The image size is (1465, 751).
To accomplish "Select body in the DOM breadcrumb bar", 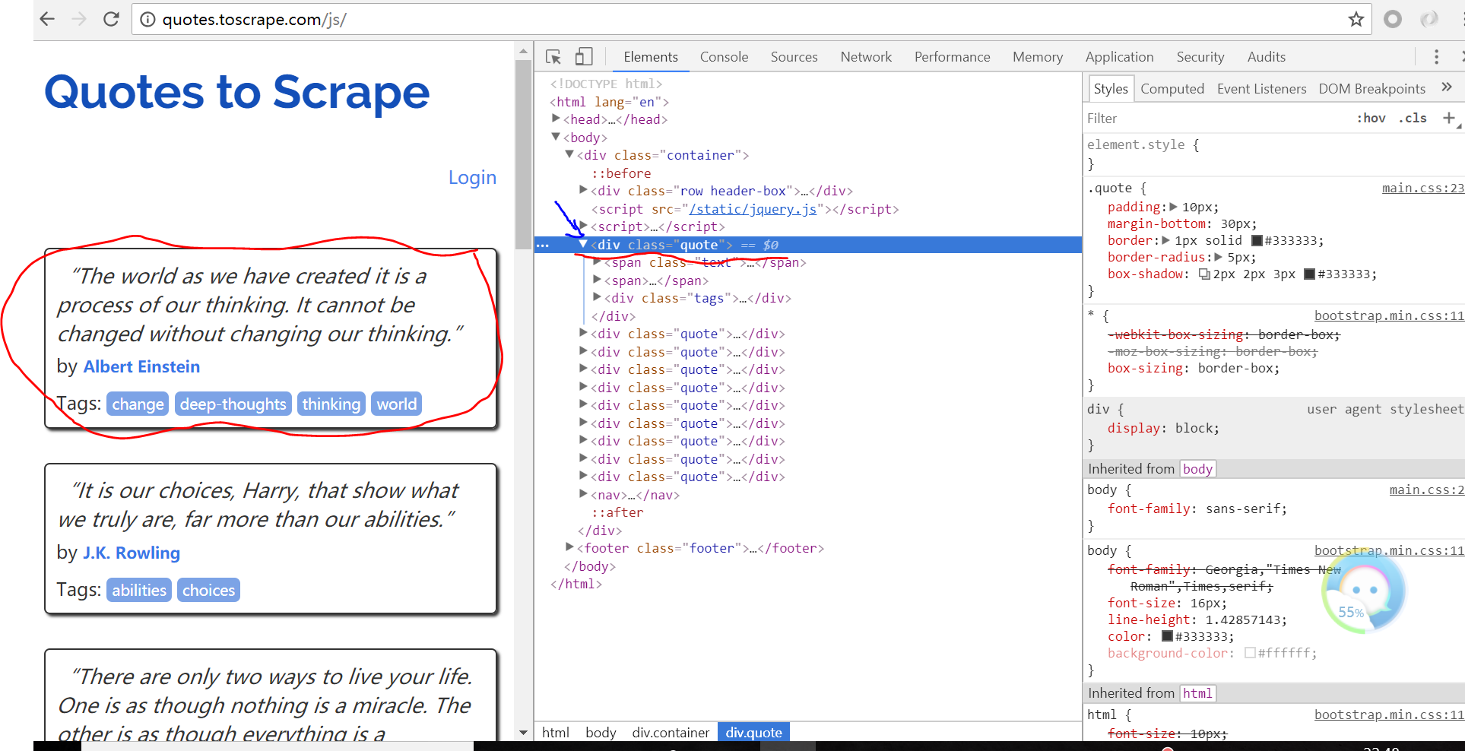I will click(x=601, y=732).
